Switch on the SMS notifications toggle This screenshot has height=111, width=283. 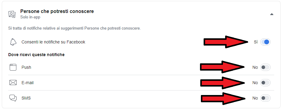[265, 98]
